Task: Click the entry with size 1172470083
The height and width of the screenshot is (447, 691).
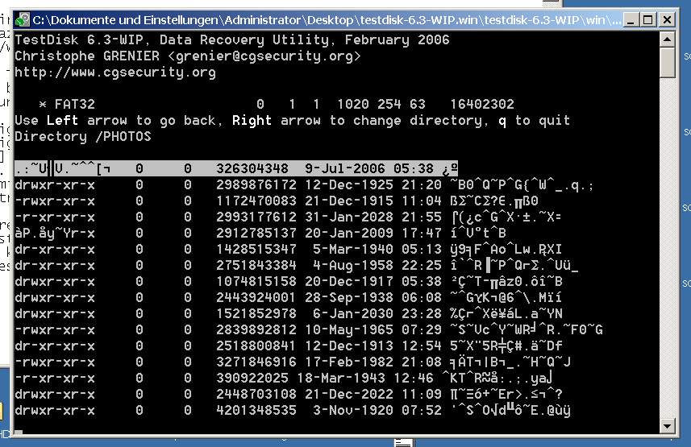Action: pyautogui.click(x=277, y=201)
